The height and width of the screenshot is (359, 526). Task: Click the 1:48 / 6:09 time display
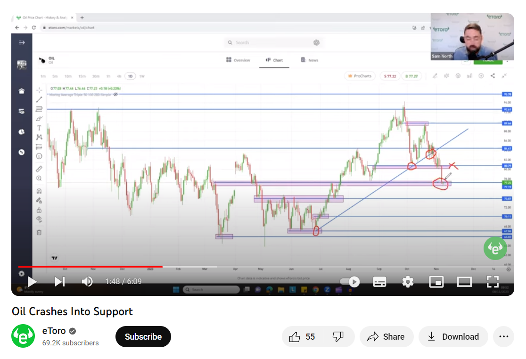coord(123,282)
